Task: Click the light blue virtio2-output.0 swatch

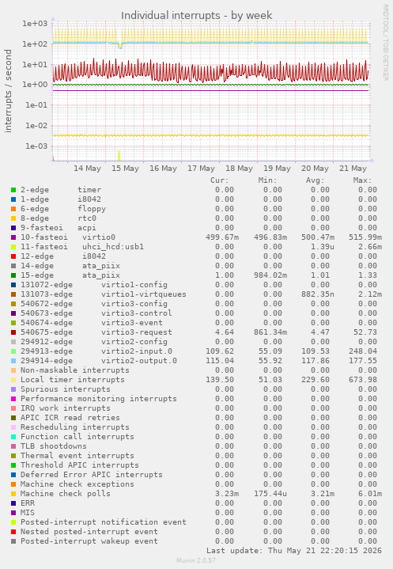Action: [x=13, y=361]
